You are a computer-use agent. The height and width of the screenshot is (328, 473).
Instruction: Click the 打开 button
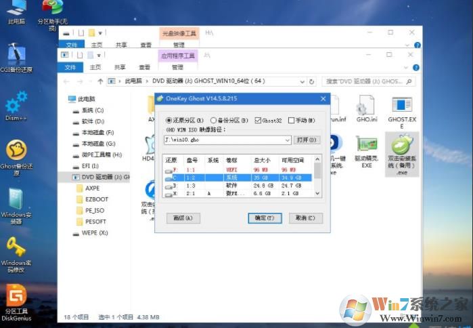(x=307, y=140)
